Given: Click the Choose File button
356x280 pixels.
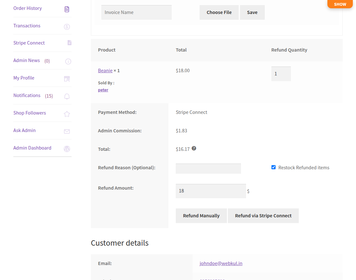Looking at the screenshot, I should (219, 12).
